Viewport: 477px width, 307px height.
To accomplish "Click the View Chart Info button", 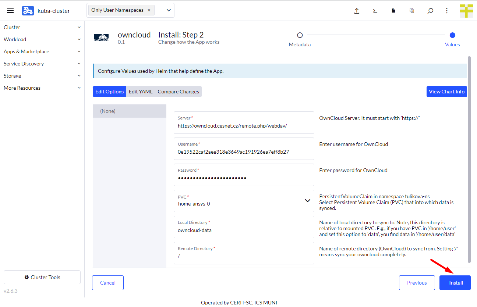I will tap(446, 92).
